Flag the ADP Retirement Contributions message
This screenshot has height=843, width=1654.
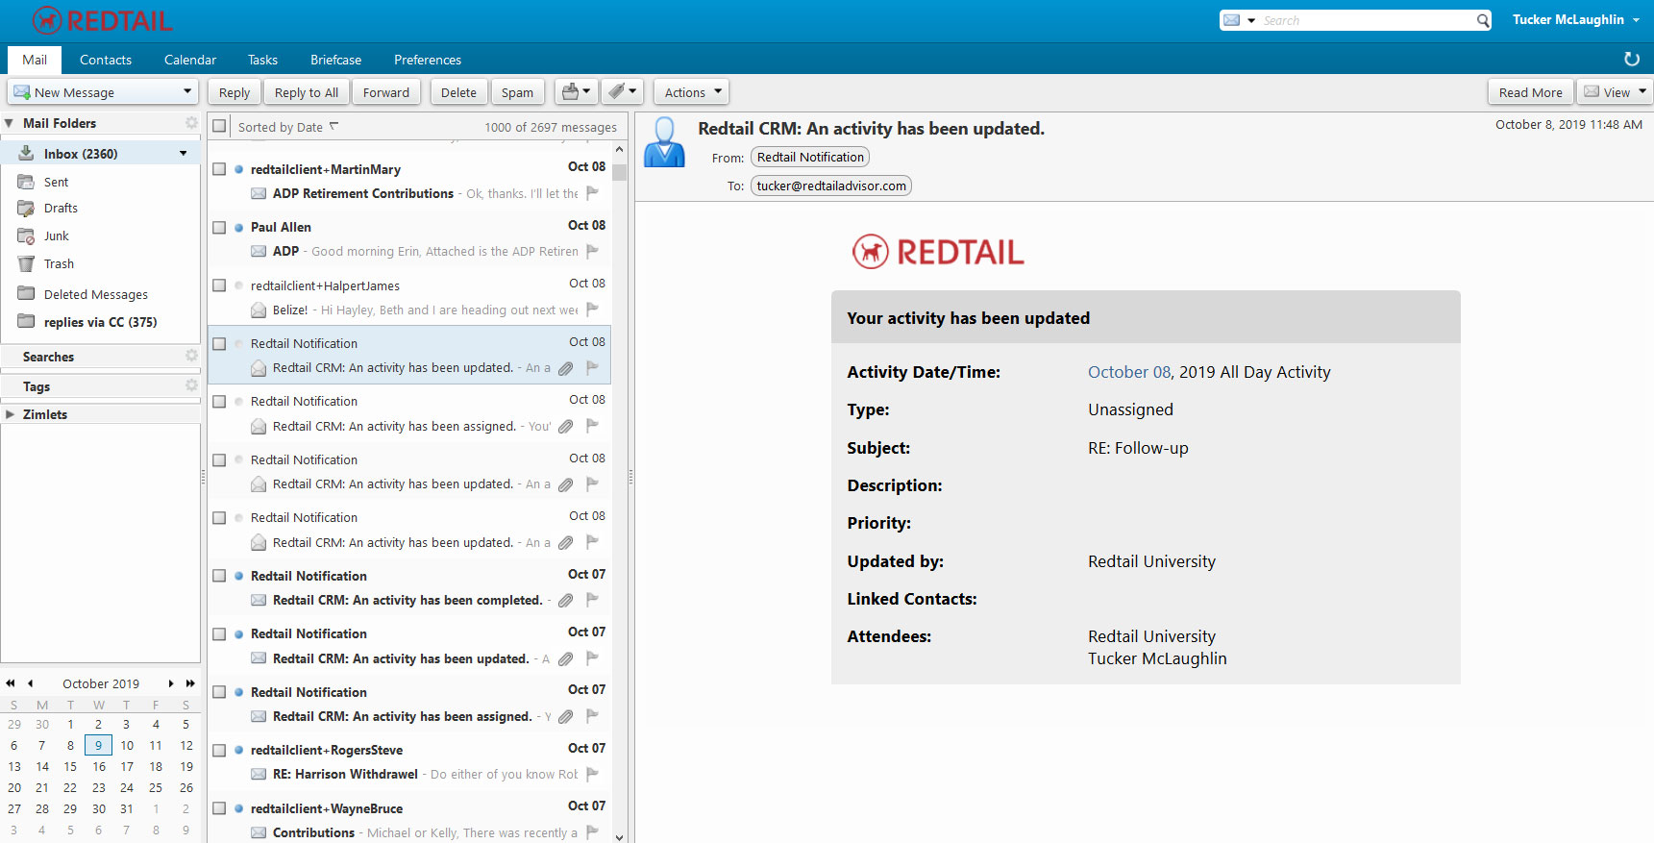click(593, 193)
